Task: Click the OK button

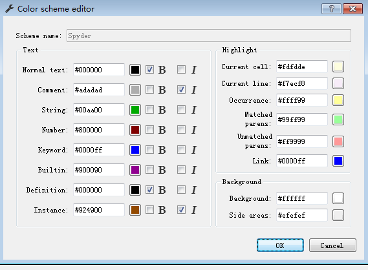Action: pos(280,245)
